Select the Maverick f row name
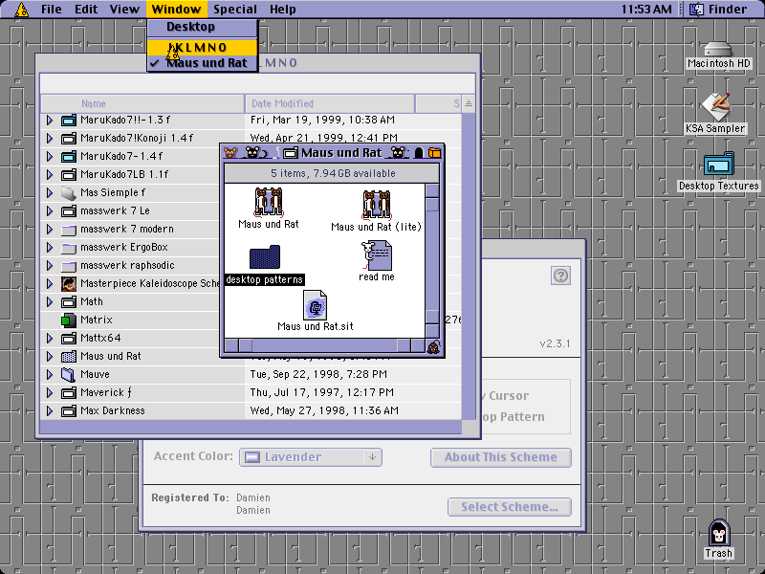This screenshot has width=765, height=574. point(106,392)
